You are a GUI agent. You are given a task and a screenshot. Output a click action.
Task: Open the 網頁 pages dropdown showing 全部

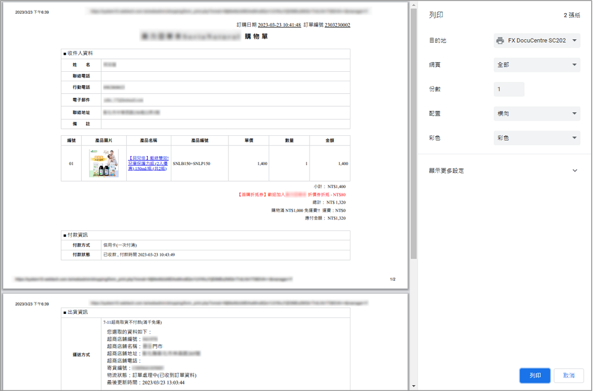(x=537, y=65)
